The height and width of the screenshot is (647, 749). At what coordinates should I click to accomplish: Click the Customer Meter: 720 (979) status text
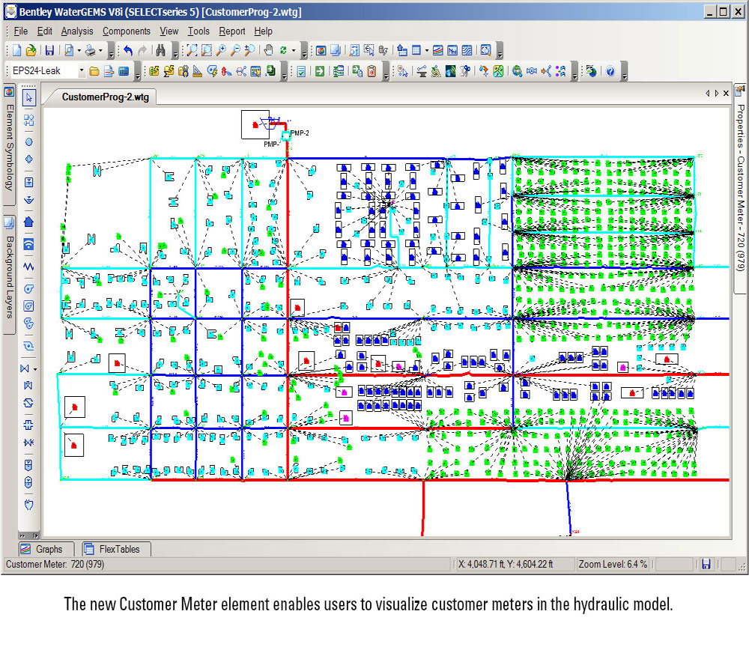tap(55, 565)
